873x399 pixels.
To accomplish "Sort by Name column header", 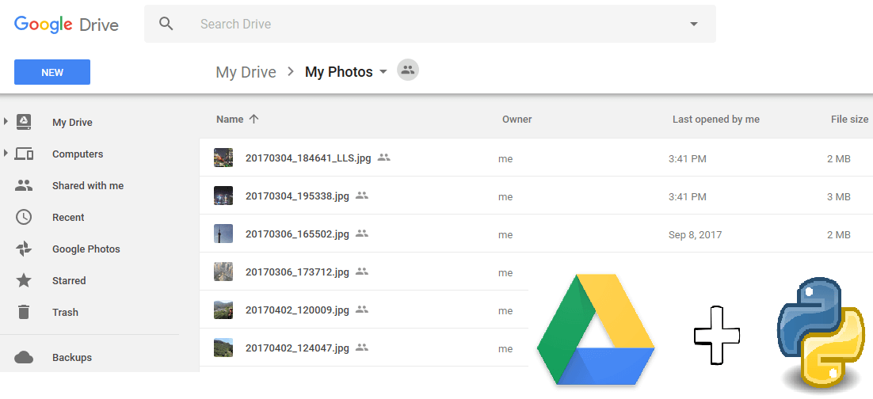I will (x=230, y=119).
